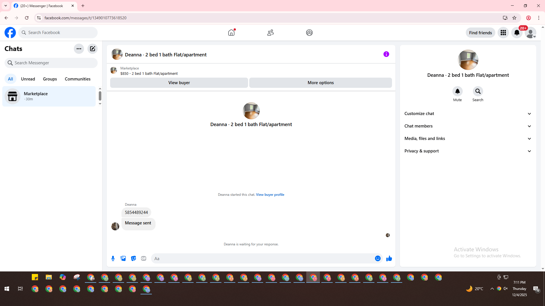Expand Customize chat section
Viewport: 545px width, 306px height.
pos(468,114)
